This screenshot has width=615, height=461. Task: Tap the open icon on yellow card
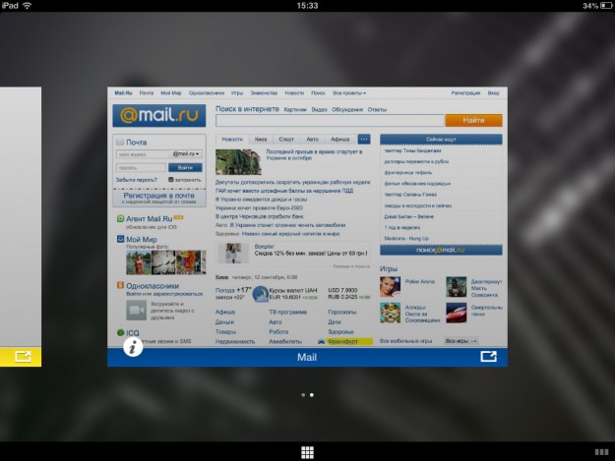[22, 357]
